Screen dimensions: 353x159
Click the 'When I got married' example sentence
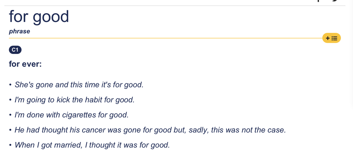tap(92, 145)
